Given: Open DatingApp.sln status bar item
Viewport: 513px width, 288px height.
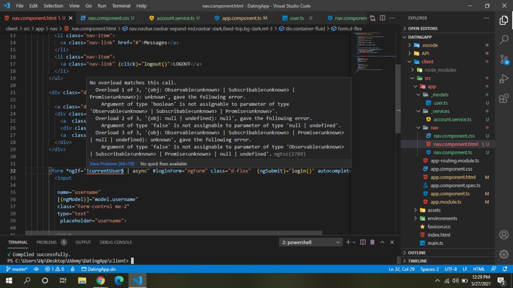Looking at the screenshot, I should click(x=98, y=269).
